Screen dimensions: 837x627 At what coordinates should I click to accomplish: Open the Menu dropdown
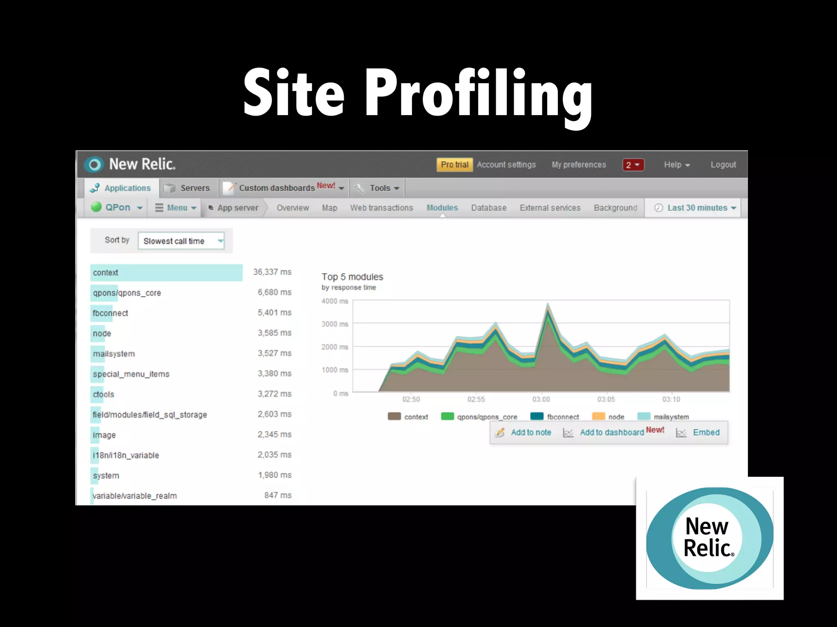click(x=176, y=208)
